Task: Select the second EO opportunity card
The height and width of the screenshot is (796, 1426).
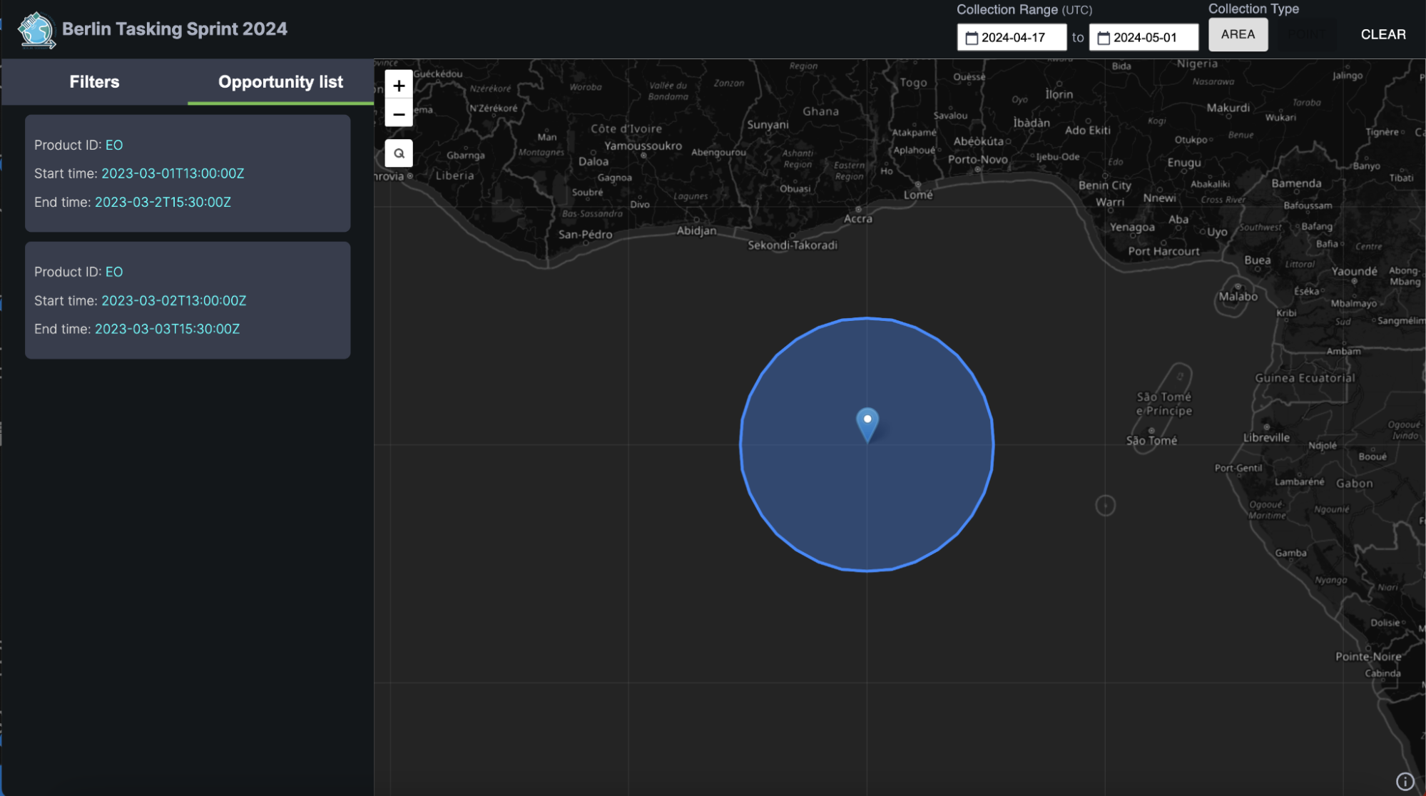Action: pyautogui.click(x=188, y=300)
